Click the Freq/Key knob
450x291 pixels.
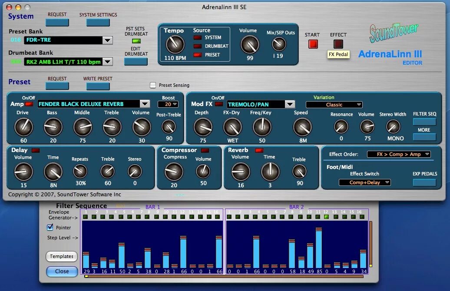262,127
